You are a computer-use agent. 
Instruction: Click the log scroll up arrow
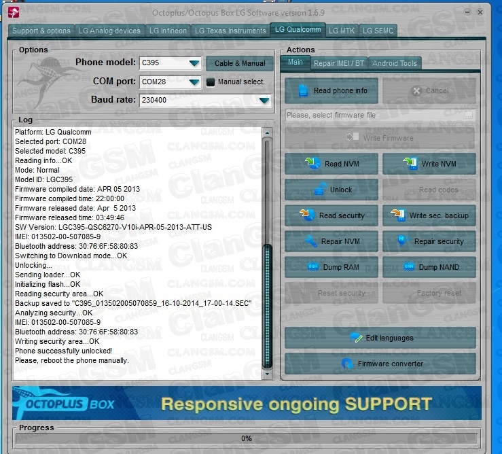pos(267,132)
